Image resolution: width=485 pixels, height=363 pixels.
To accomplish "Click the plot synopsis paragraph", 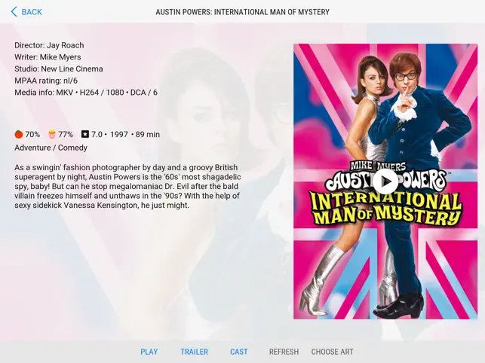I will pyautogui.click(x=127, y=186).
